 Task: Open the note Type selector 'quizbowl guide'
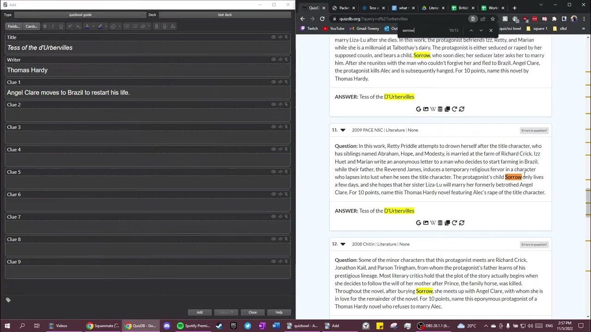(x=80, y=15)
